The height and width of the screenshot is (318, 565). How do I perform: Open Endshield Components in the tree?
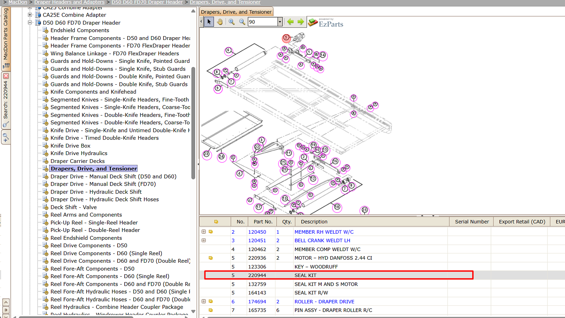coord(80,30)
